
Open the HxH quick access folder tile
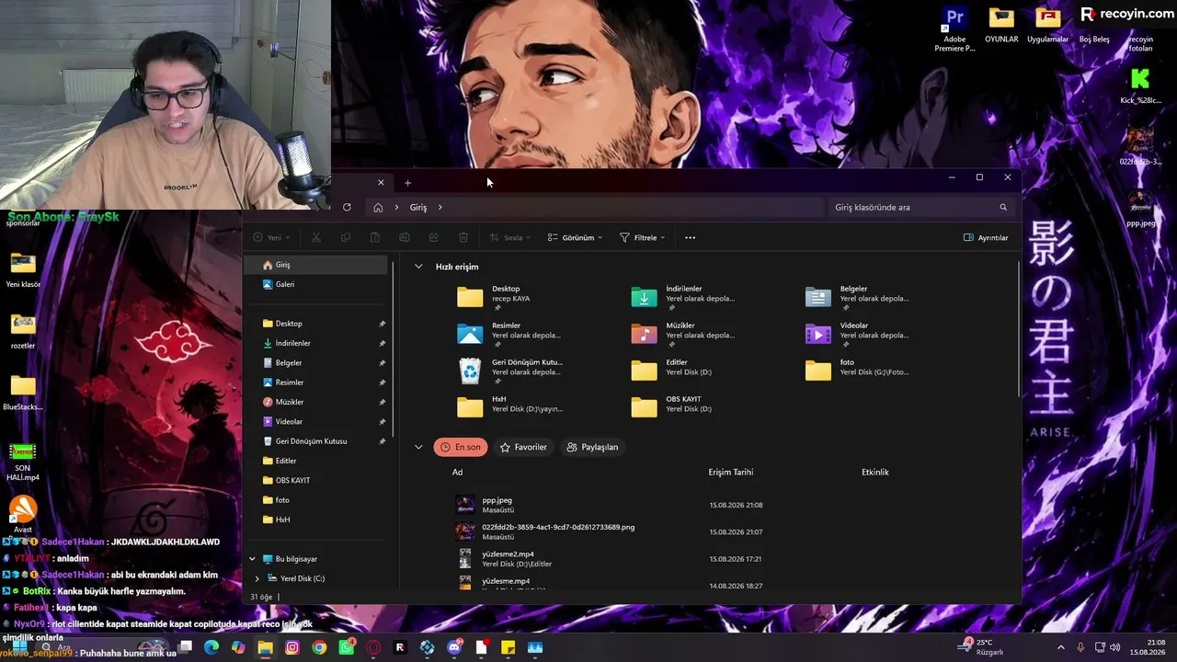point(511,405)
